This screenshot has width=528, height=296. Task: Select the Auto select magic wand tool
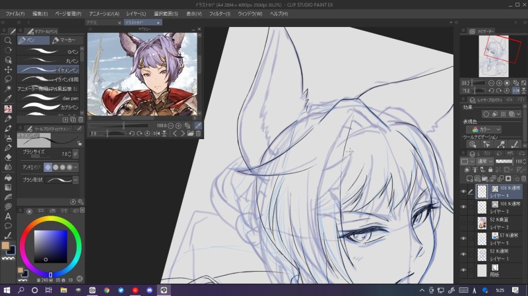[x=8, y=88]
